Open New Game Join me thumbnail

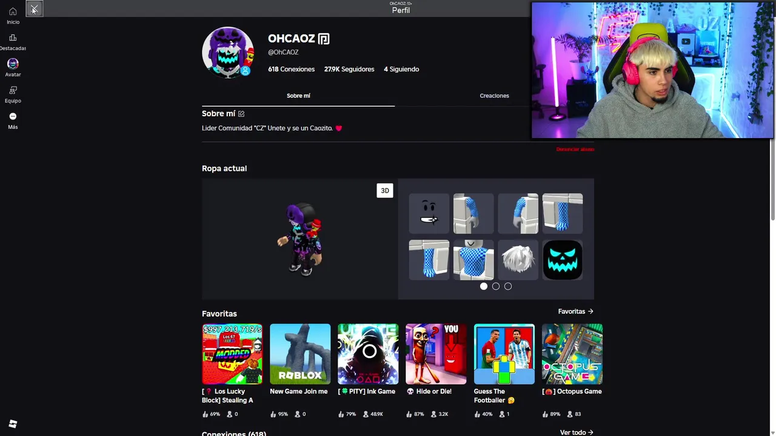[300, 354]
